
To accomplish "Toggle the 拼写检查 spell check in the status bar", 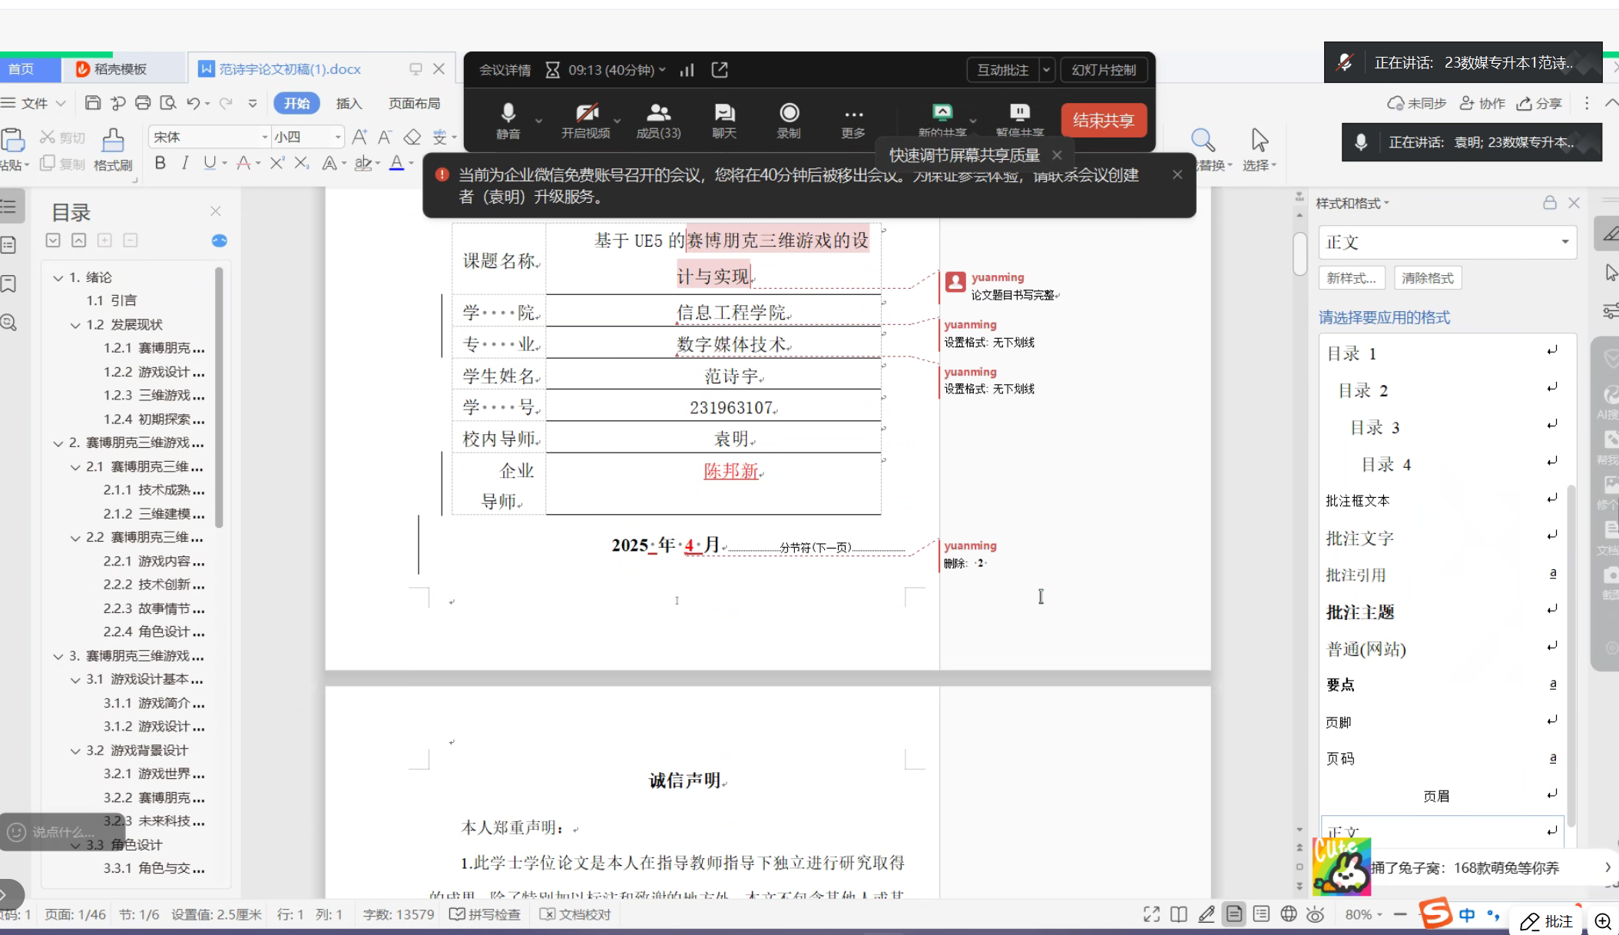I will point(485,914).
